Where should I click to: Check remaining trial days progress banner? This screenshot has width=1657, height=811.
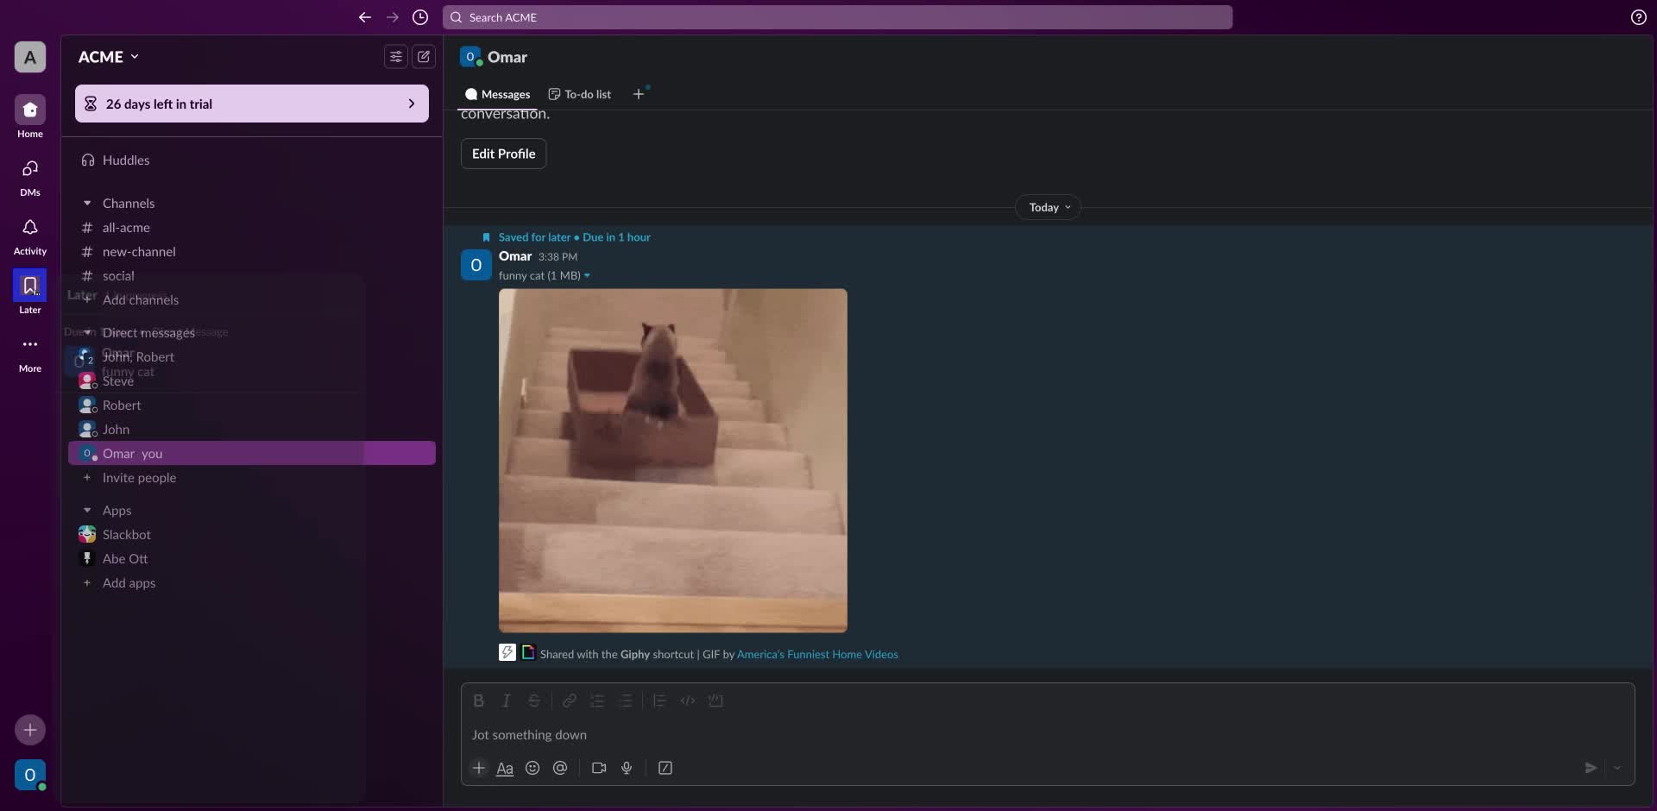pos(251,104)
